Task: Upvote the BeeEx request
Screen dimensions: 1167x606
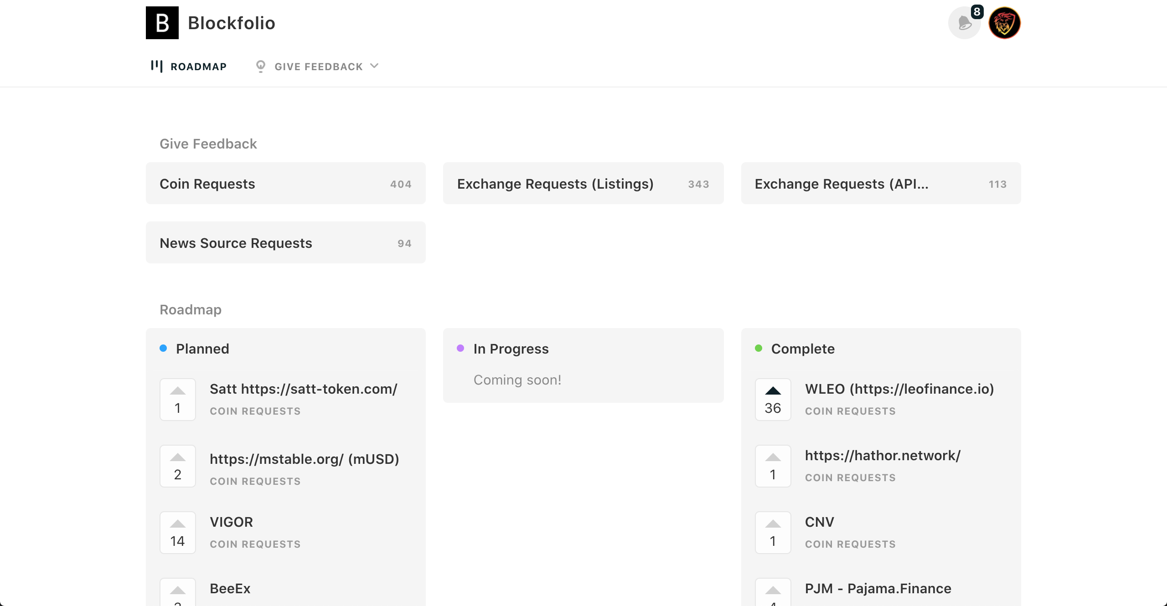Action: point(178,592)
